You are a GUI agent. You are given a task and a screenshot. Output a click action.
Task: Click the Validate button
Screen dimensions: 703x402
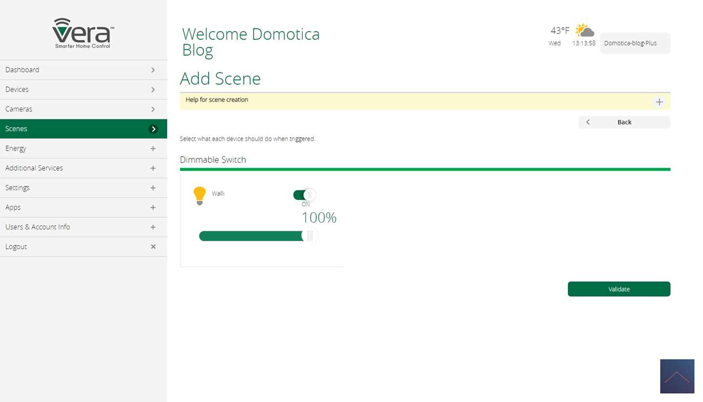619,289
